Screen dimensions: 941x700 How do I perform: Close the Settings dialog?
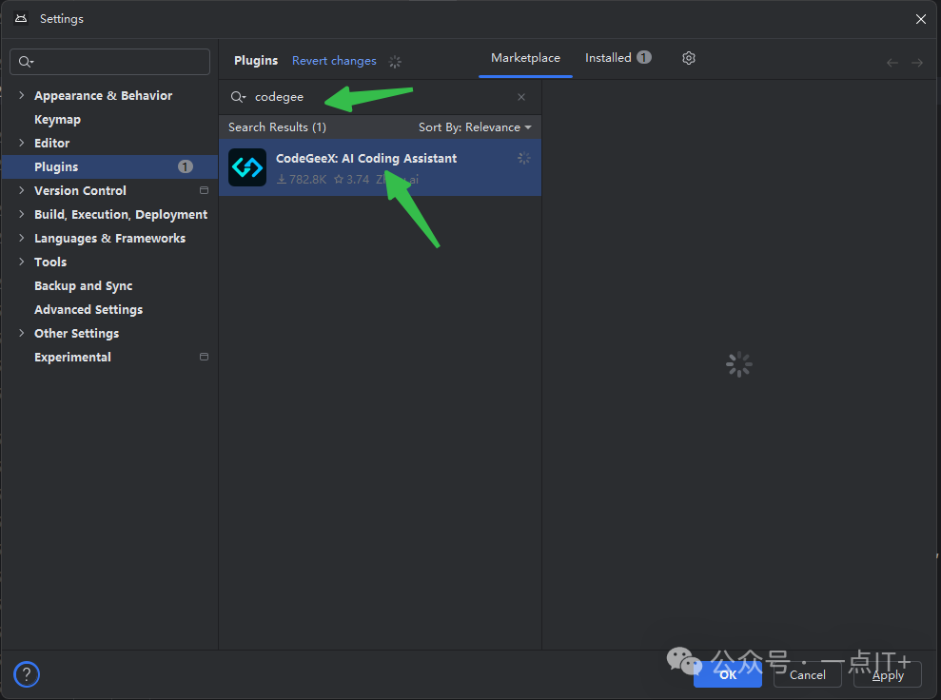pos(921,19)
